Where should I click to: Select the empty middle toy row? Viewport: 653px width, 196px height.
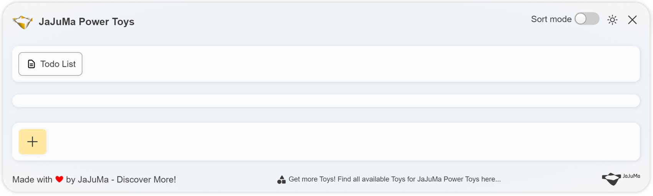(x=326, y=101)
